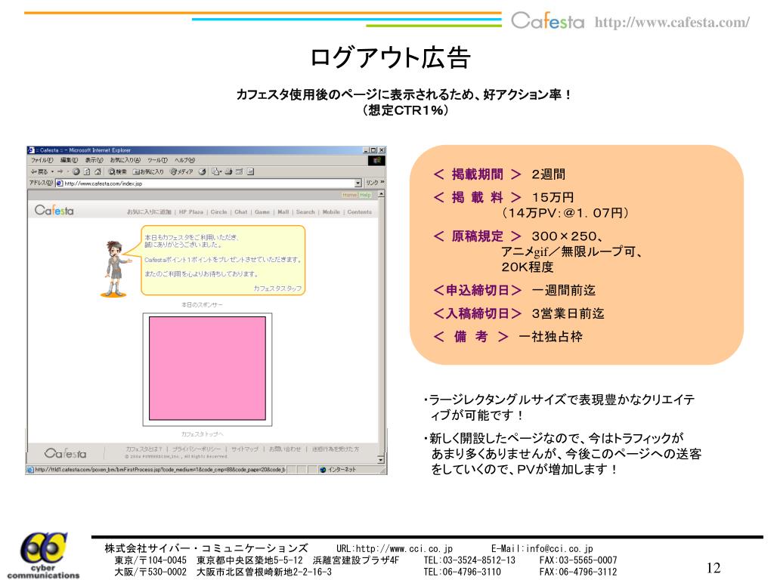This screenshot has width=774, height=580.
Task: Click the サイトマップ footer link
Action: click(x=245, y=449)
